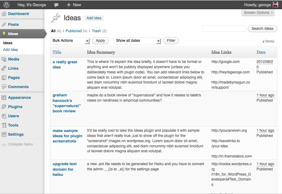Open the Comments menu item
Image resolution: width=282 pixels, height=194 pixels.
pos(18,87)
